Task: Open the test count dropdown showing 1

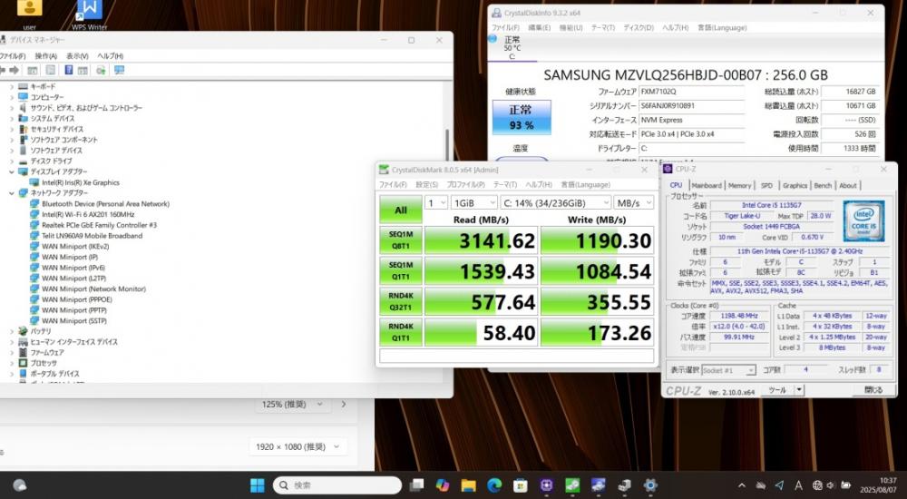Action: pyautogui.click(x=436, y=202)
